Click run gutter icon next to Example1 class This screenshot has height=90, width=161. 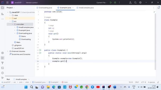(40, 50)
